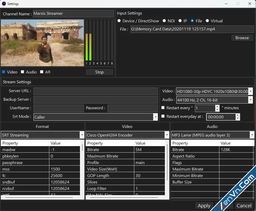Click the Apply button
The height and width of the screenshot is (211, 256).
[x=204, y=206]
